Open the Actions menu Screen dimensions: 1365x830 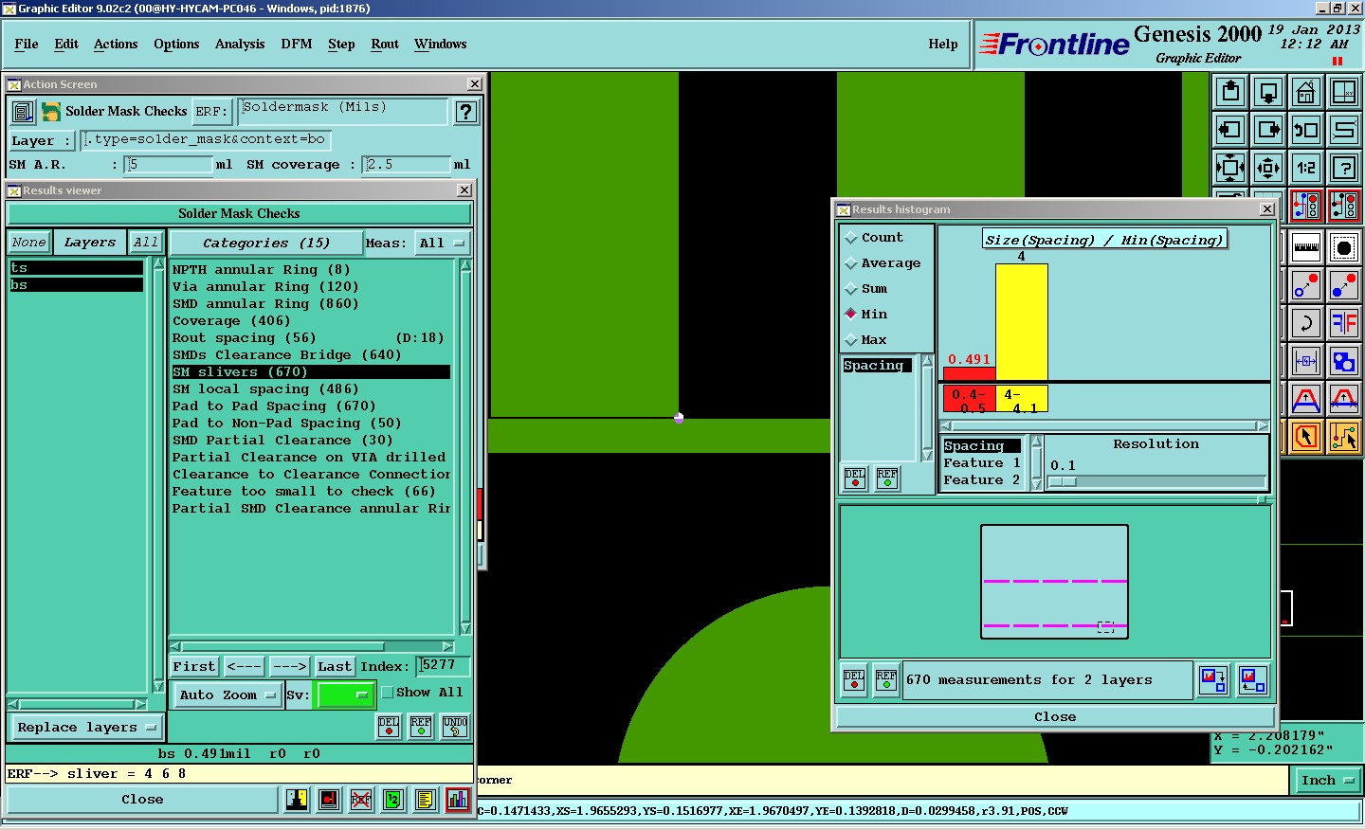(116, 45)
